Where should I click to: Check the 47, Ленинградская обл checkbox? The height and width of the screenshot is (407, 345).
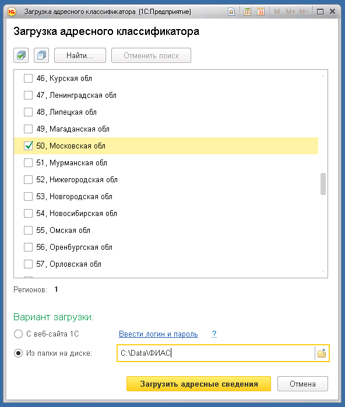click(29, 95)
